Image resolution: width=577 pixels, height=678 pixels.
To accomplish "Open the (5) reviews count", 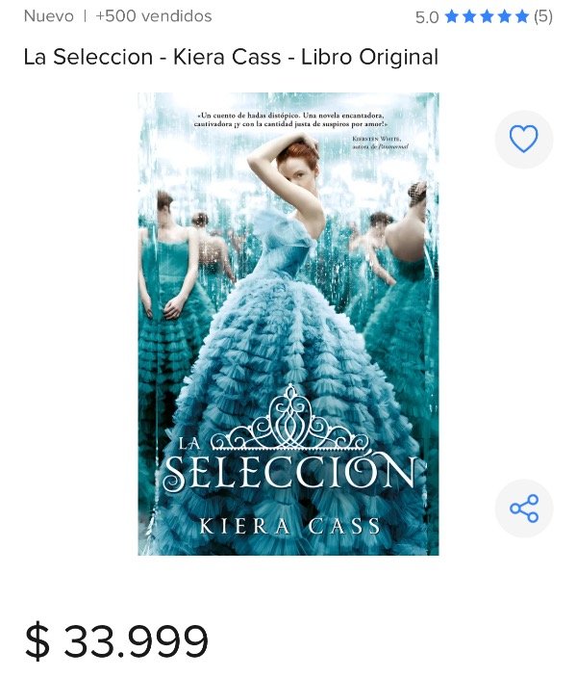I will (543, 17).
